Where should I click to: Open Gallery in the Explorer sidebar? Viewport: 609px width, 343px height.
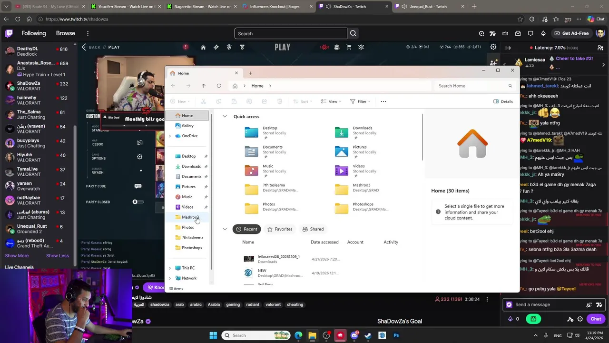pos(187,126)
